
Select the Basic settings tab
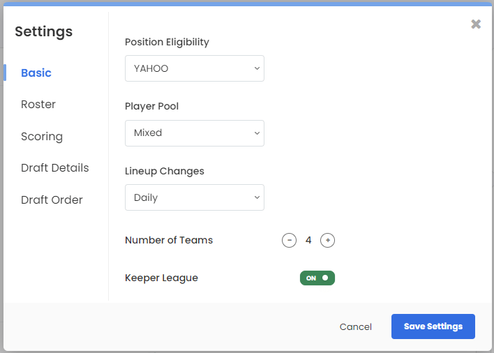pos(36,73)
